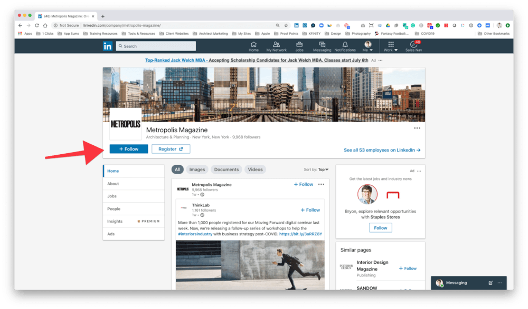Follow Metropolis Magazine with the blue Follow button
This screenshot has height=309, width=528.
pos(129,149)
